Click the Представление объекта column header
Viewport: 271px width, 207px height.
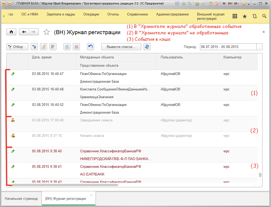116,66
